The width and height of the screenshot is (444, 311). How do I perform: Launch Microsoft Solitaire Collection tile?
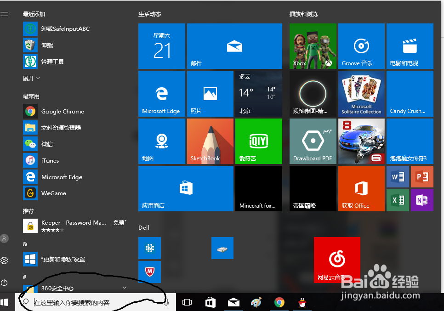point(361,94)
